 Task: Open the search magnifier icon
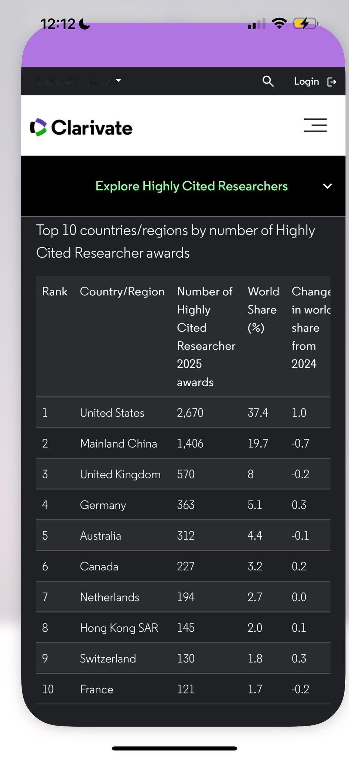(268, 81)
